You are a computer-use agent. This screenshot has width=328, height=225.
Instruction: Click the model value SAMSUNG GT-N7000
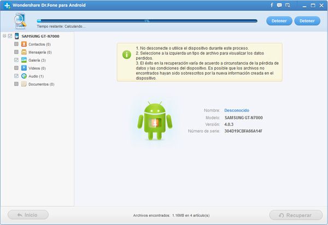tap(243, 117)
